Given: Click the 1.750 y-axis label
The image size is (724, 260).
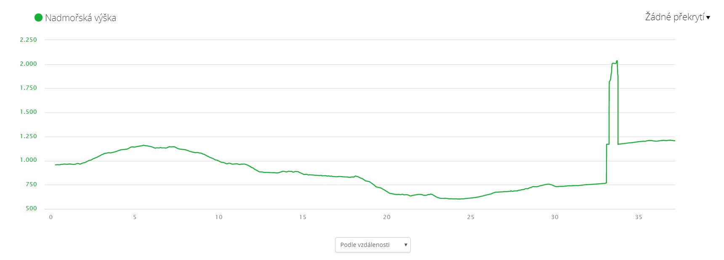Looking at the screenshot, I should coord(29,88).
